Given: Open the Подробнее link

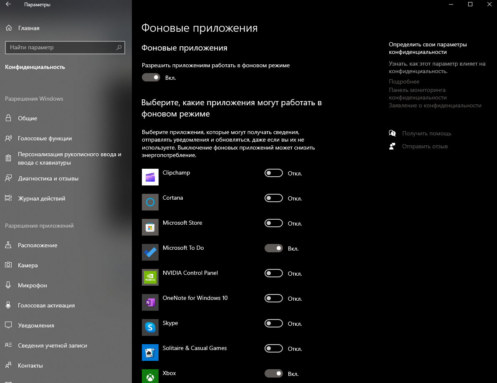Looking at the screenshot, I should click(x=404, y=81).
